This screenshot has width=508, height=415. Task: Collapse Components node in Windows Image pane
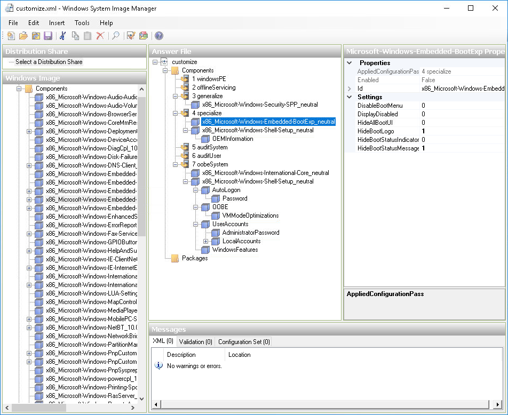[19, 89]
